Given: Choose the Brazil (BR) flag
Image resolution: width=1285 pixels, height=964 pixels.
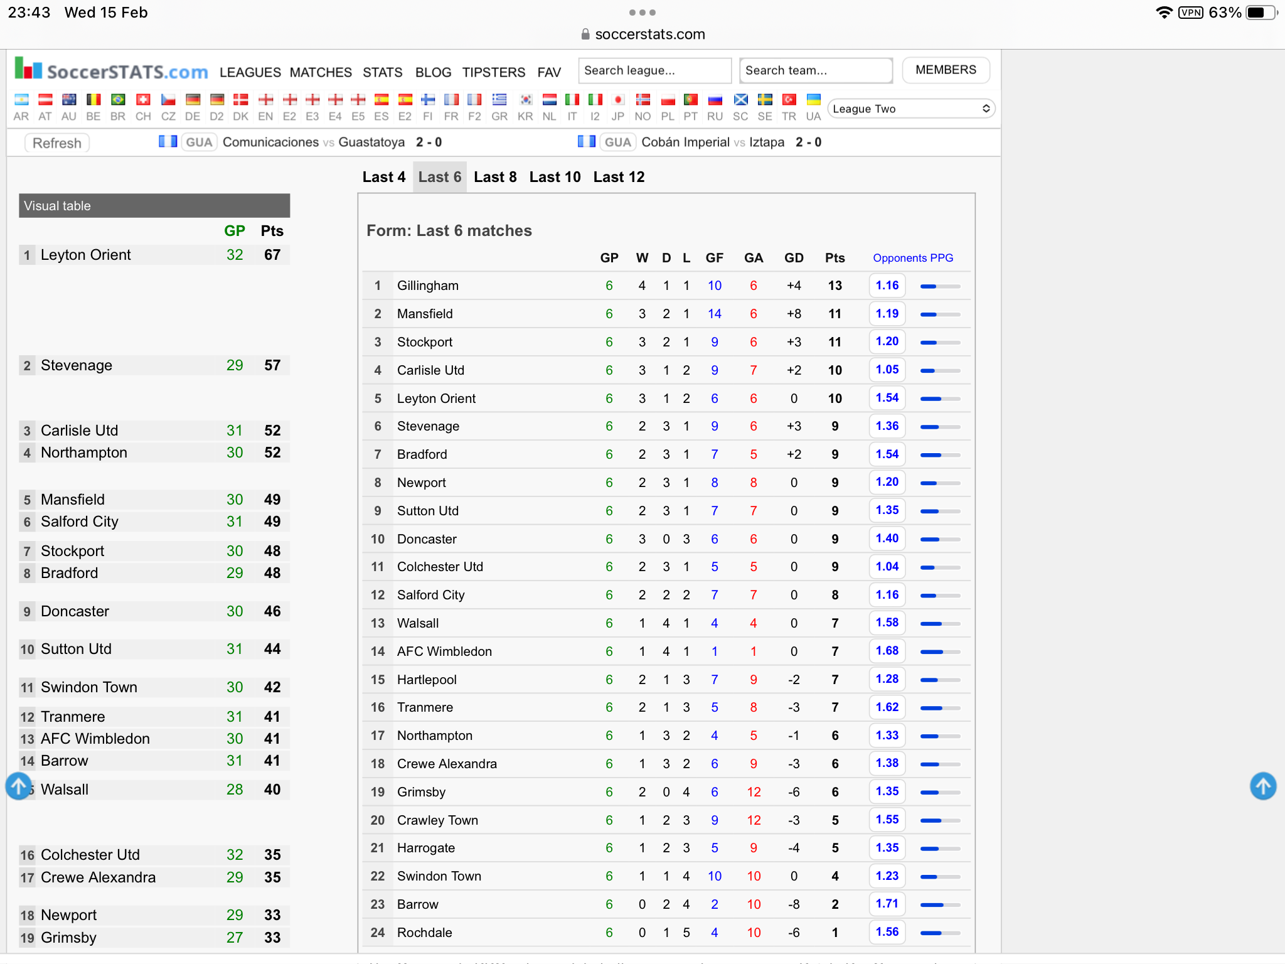Looking at the screenshot, I should [118, 99].
